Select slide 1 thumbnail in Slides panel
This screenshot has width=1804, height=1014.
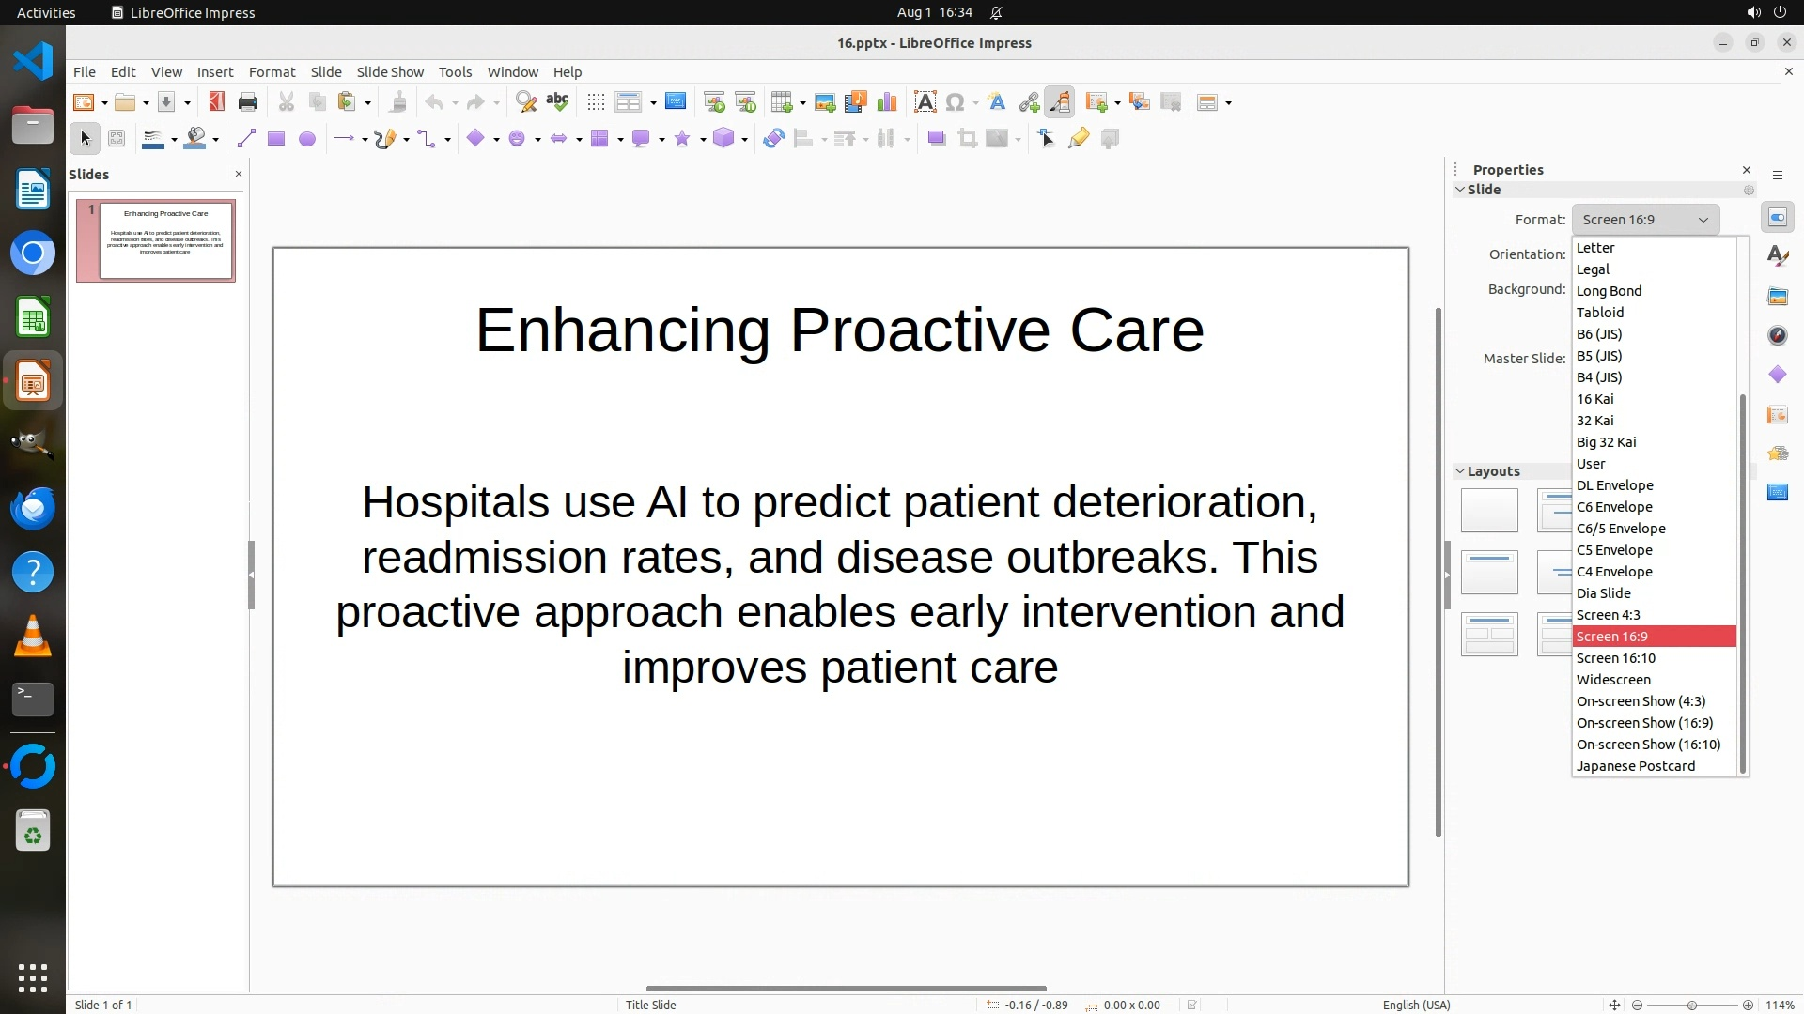point(165,240)
